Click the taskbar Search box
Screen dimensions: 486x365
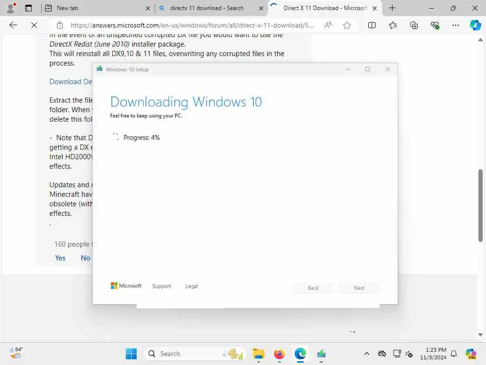[195, 354]
